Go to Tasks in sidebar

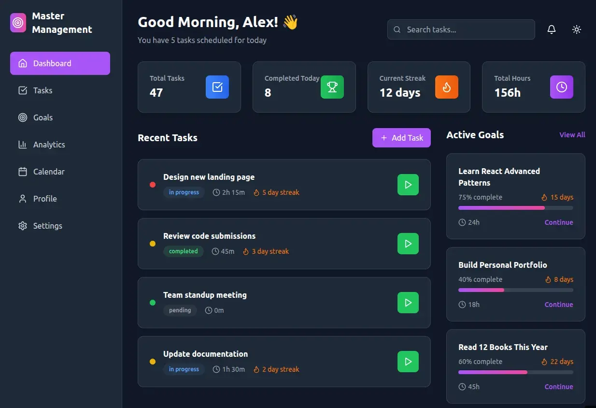coord(60,90)
